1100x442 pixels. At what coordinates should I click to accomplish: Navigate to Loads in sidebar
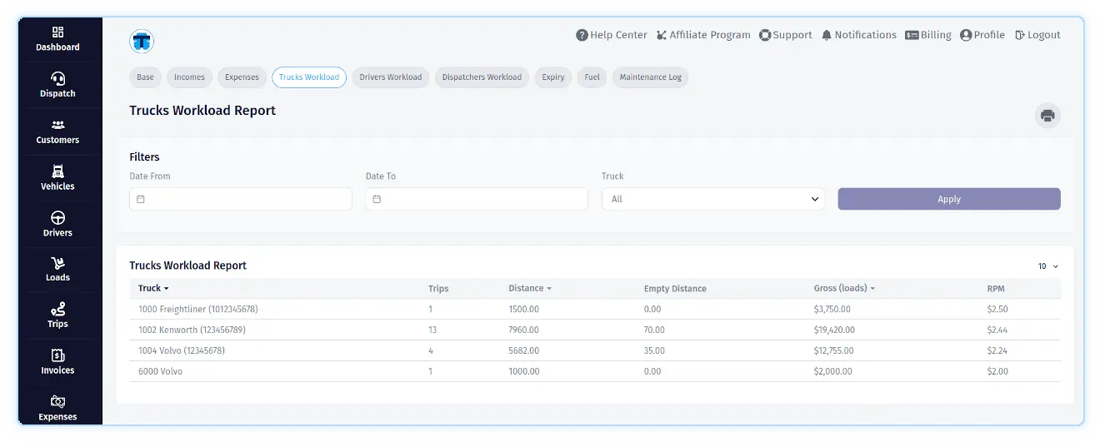[x=57, y=264]
